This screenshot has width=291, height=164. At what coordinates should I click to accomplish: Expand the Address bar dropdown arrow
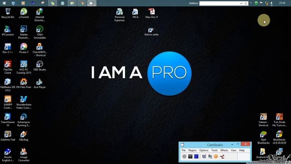[x=241, y=3]
